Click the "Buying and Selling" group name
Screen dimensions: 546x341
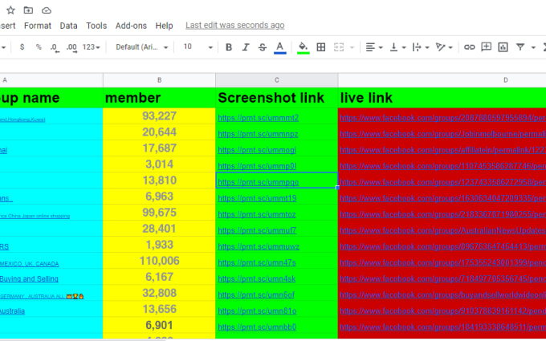point(29,279)
